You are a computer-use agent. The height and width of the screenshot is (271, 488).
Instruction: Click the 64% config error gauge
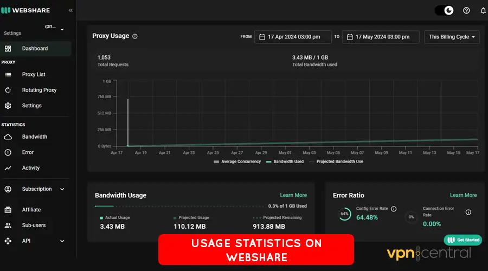click(344, 214)
